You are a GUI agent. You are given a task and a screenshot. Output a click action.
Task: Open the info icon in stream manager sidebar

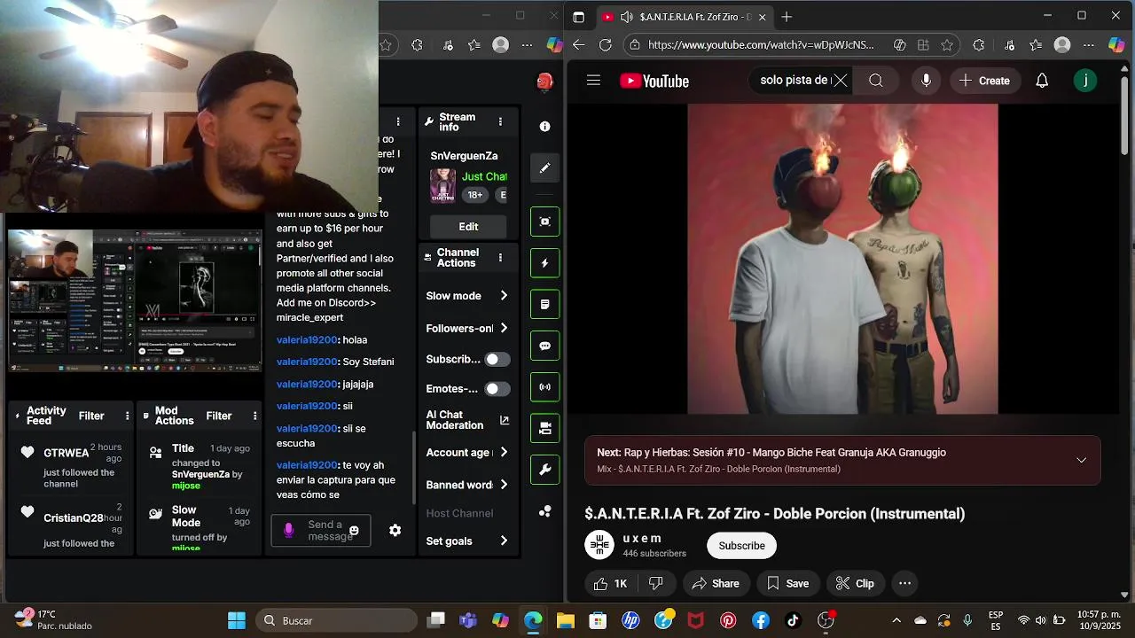544,127
